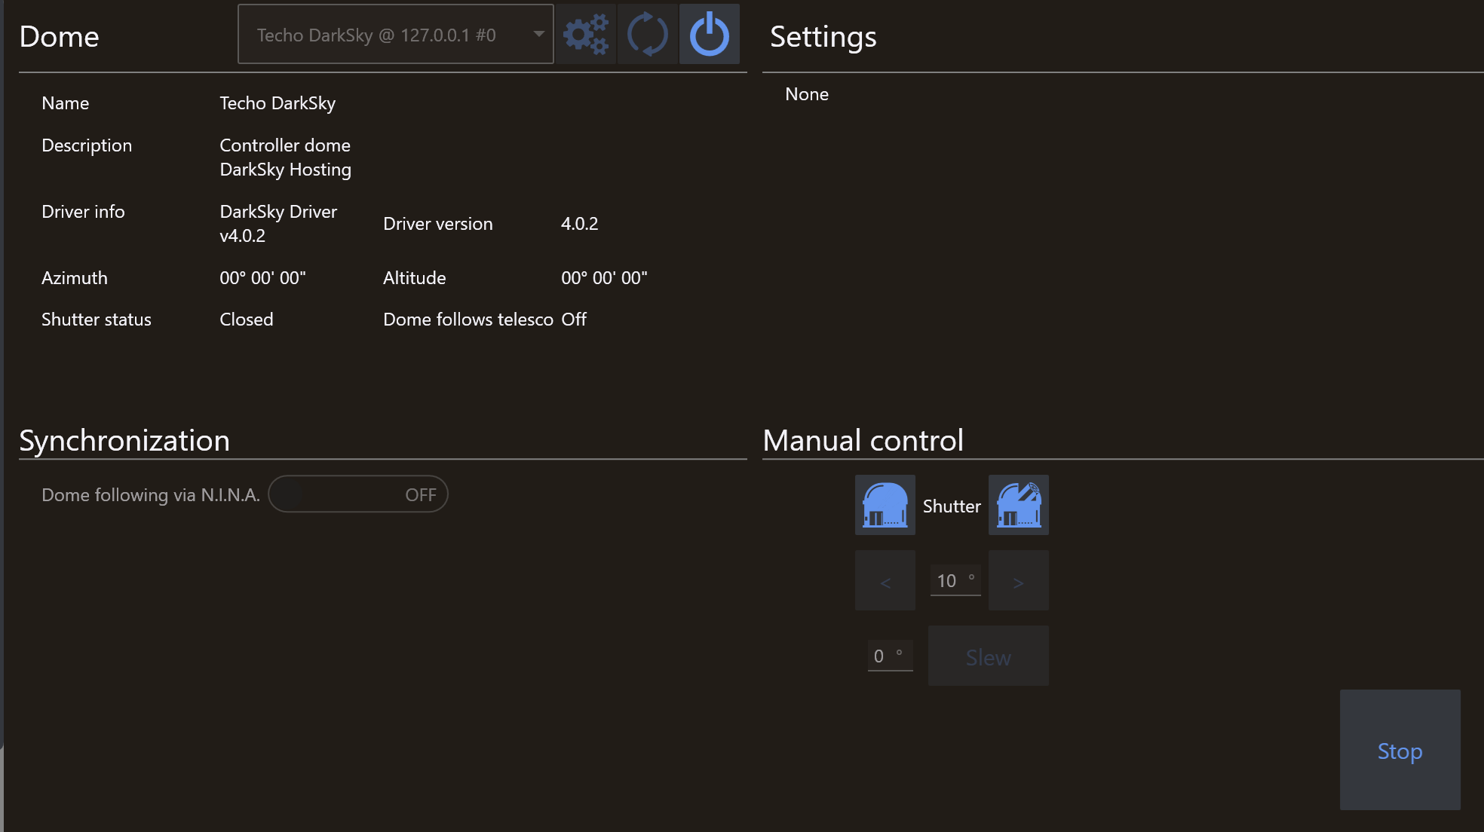Toggle Dome following via N.I.N.A. switch

pos(358,494)
